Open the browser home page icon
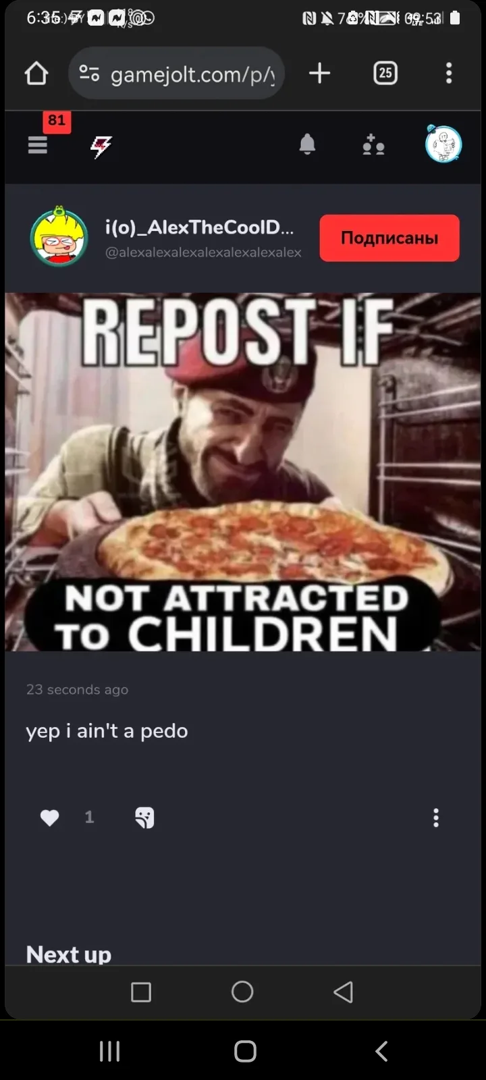This screenshot has width=486, height=1080. pos(36,73)
